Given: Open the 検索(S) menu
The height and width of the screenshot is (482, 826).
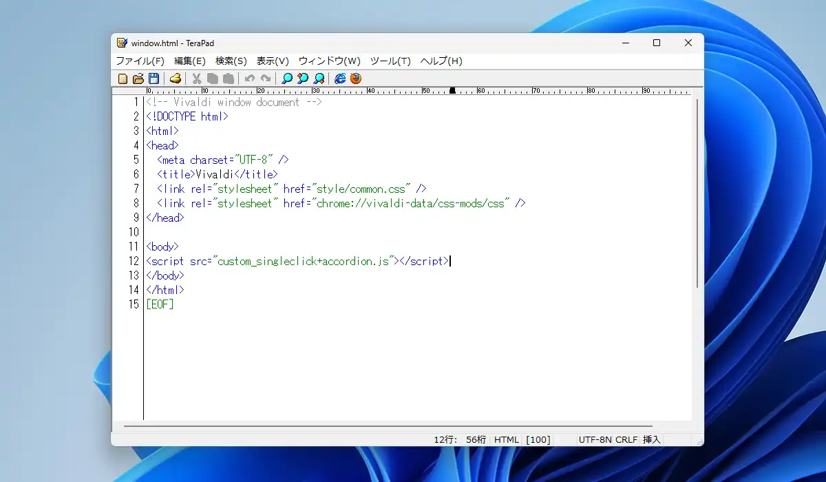Looking at the screenshot, I should pyautogui.click(x=231, y=61).
